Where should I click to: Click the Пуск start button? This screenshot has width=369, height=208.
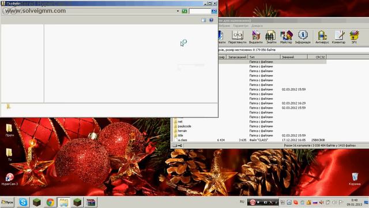[x=7, y=202]
